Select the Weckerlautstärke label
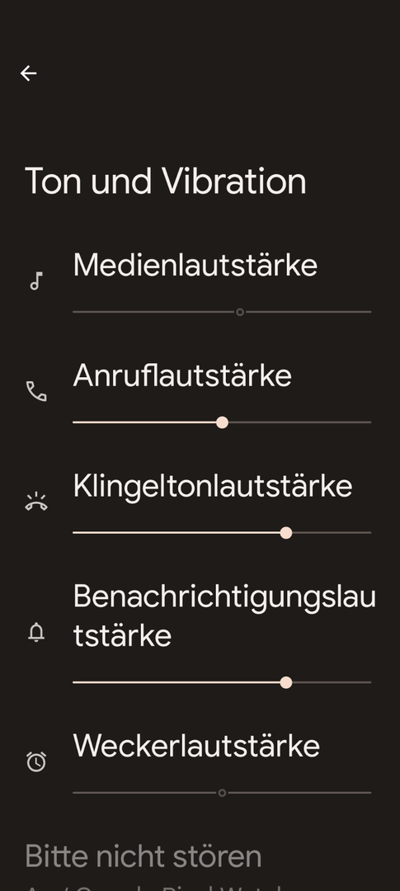 pos(196,746)
